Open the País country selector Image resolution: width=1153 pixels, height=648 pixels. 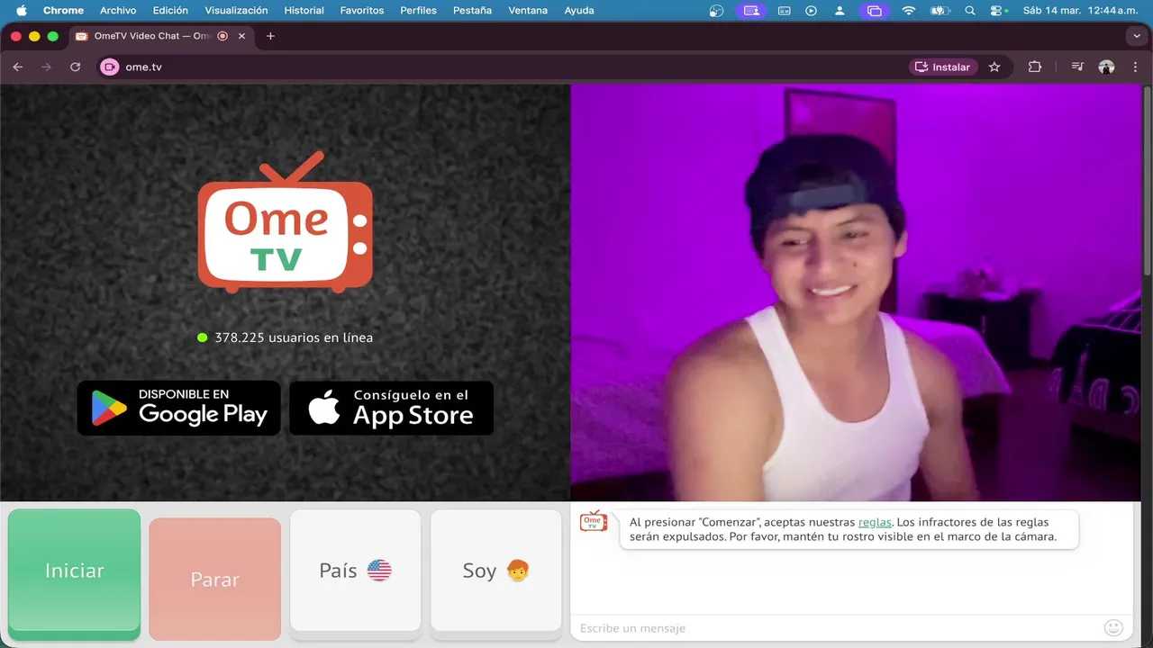(355, 571)
